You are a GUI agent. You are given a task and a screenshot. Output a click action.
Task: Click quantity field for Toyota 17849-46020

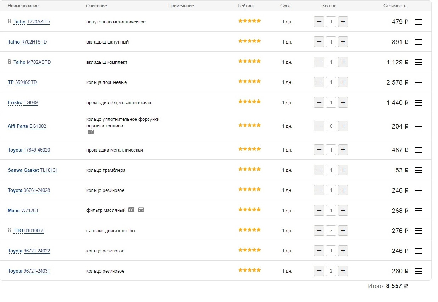click(x=331, y=150)
